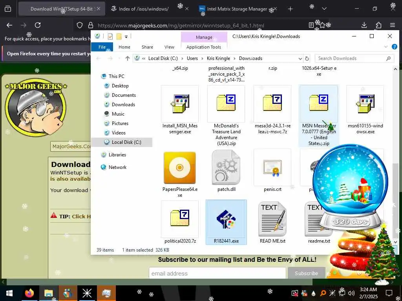Click New Folder quick access icon
Image resolution: width=402 pixels, height=301 pixels.
tap(119, 36)
